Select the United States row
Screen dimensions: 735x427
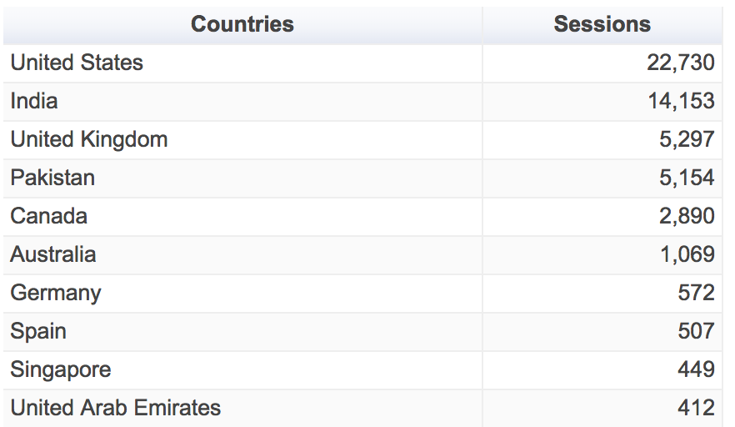[77, 63]
